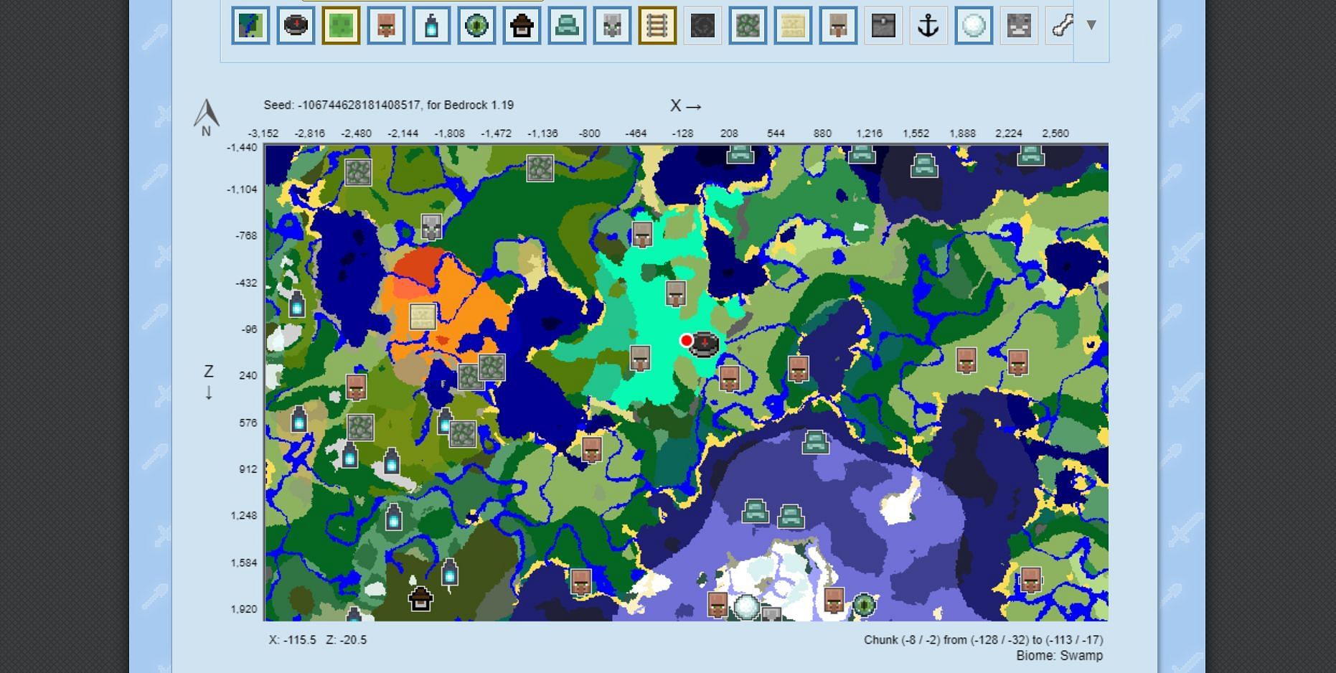Click the village marker at the far bottom-right of the map
This screenshot has height=673, width=1336.
click(x=1031, y=580)
